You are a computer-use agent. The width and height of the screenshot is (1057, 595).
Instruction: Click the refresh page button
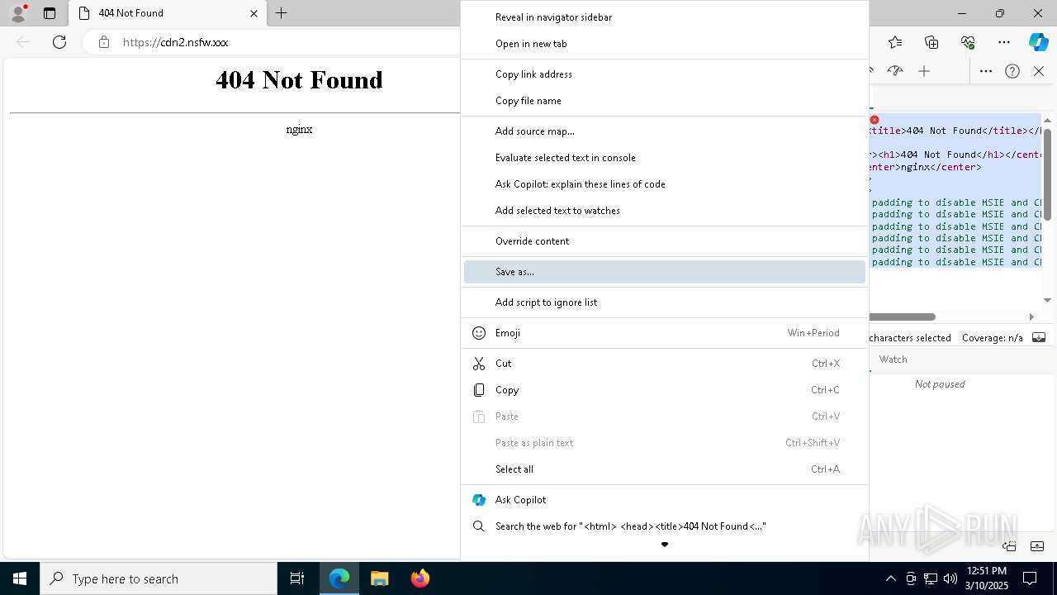(x=59, y=42)
